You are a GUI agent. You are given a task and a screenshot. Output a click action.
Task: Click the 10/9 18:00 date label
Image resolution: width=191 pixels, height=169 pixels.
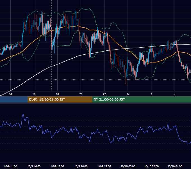point(57,166)
